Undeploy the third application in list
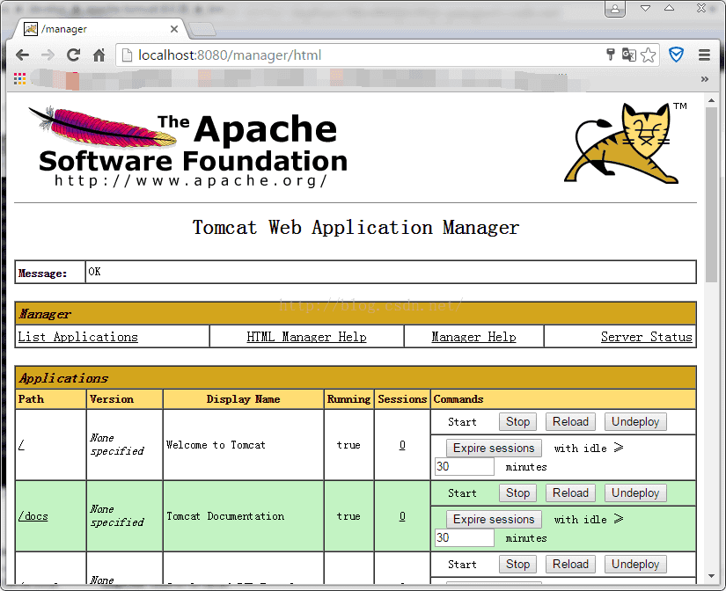Viewport: 726px width, 591px height. (635, 564)
